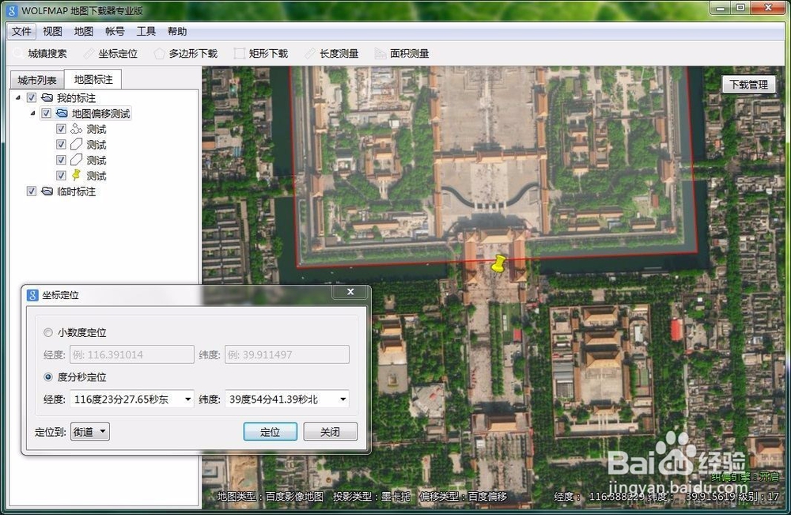Uncheck the 临时标注 checkbox
The height and width of the screenshot is (515, 791).
31,191
